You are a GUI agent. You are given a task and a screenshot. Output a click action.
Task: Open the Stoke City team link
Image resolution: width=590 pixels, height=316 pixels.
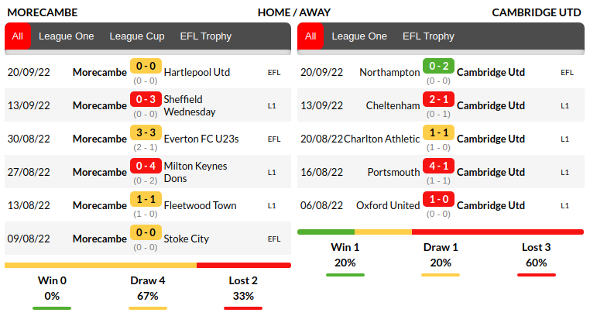pos(187,239)
